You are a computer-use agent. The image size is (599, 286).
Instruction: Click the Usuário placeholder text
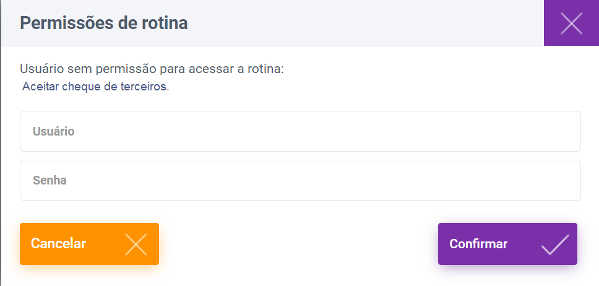coord(54,131)
